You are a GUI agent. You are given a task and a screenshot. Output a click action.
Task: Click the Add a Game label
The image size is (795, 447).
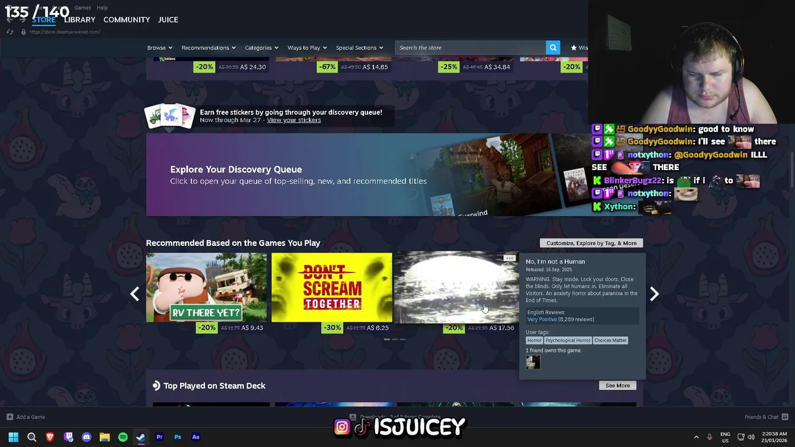point(30,417)
